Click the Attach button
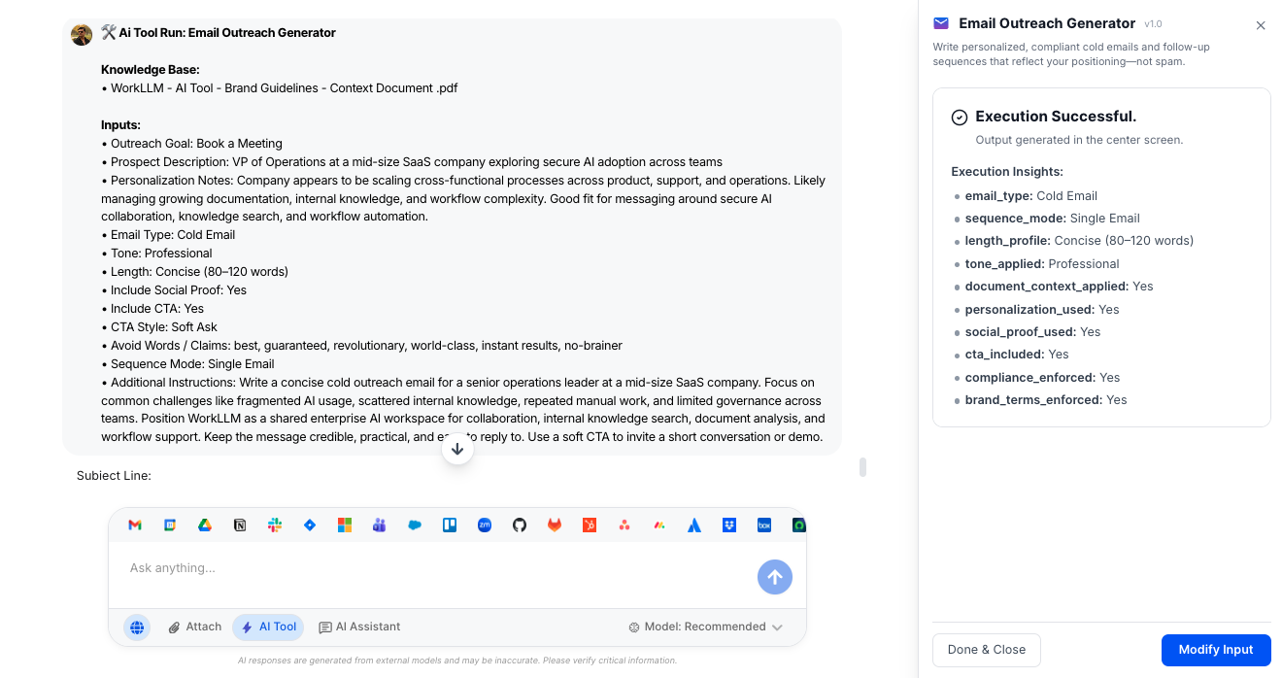1282x678 pixels. coord(195,627)
